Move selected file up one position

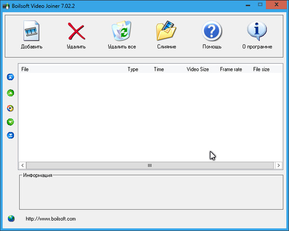11,93
